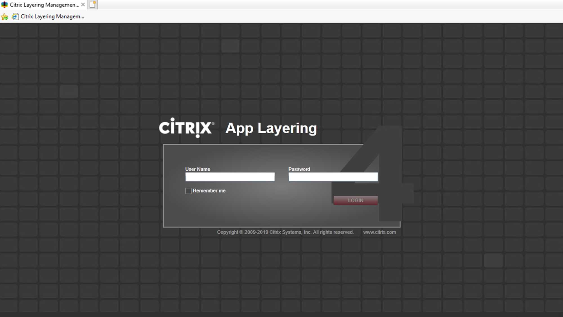
Task: Click the red LOGIN button
Action: click(356, 200)
